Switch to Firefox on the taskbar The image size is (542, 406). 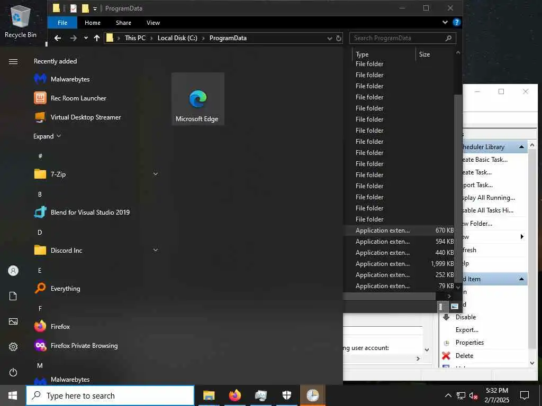pos(234,395)
